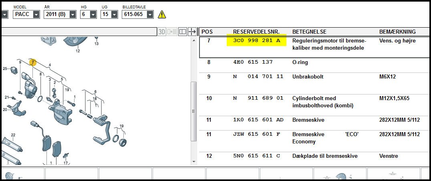Screen dimensions: 431x181
Task: Open the MODEL dropdown showing PACC
Action: click(x=36, y=15)
